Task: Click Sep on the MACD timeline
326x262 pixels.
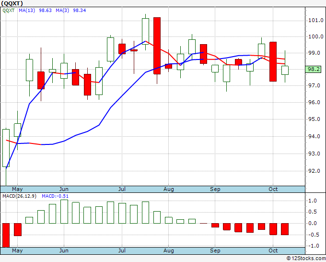Action: 215,250
